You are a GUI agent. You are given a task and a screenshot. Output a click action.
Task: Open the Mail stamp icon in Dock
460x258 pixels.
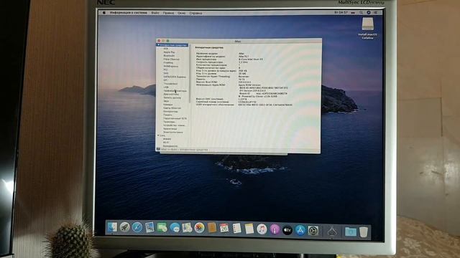click(149, 228)
